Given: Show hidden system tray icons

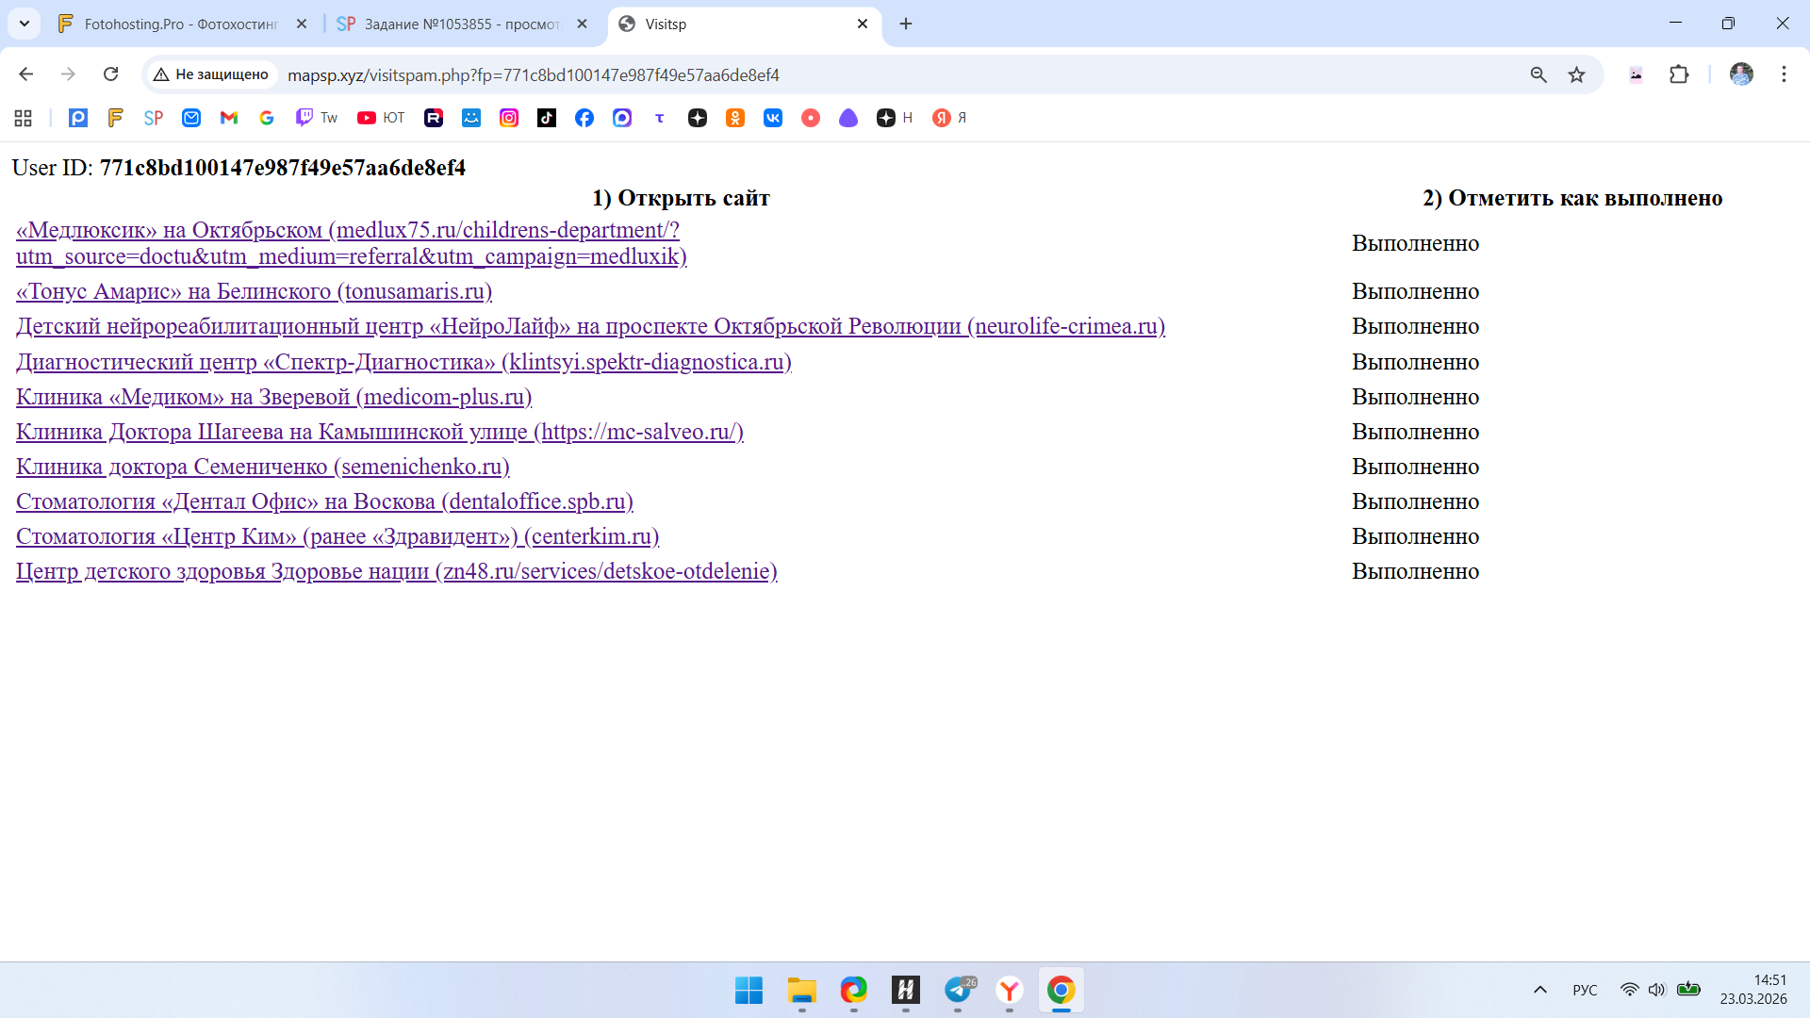Looking at the screenshot, I should tap(1540, 990).
